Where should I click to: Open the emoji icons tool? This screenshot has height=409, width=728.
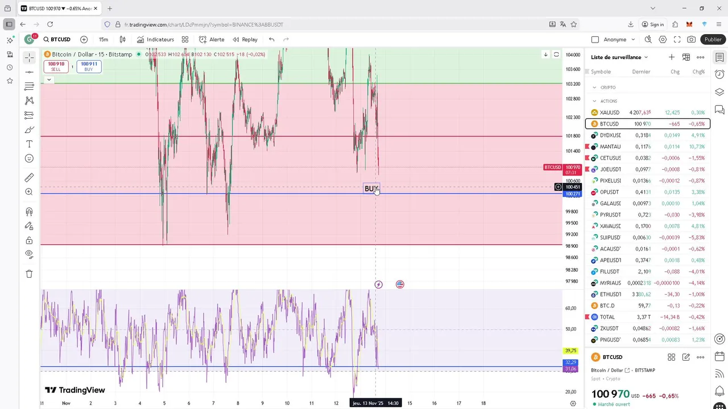point(29,158)
